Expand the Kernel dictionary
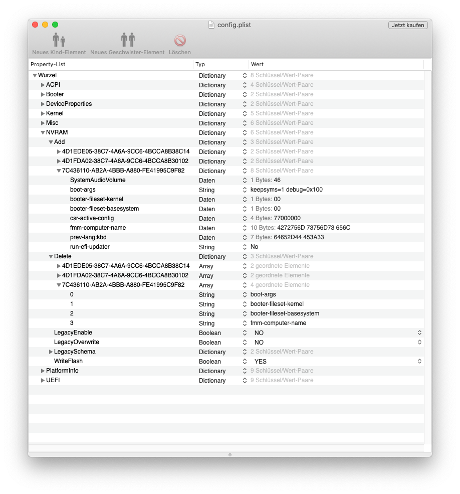This screenshot has width=460, height=494. (x=43, y=113)
